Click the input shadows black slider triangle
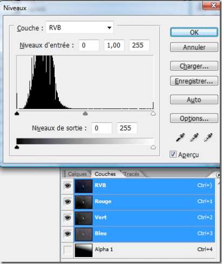The height and width of the screenshot is (264, 222). coord(17,113)
